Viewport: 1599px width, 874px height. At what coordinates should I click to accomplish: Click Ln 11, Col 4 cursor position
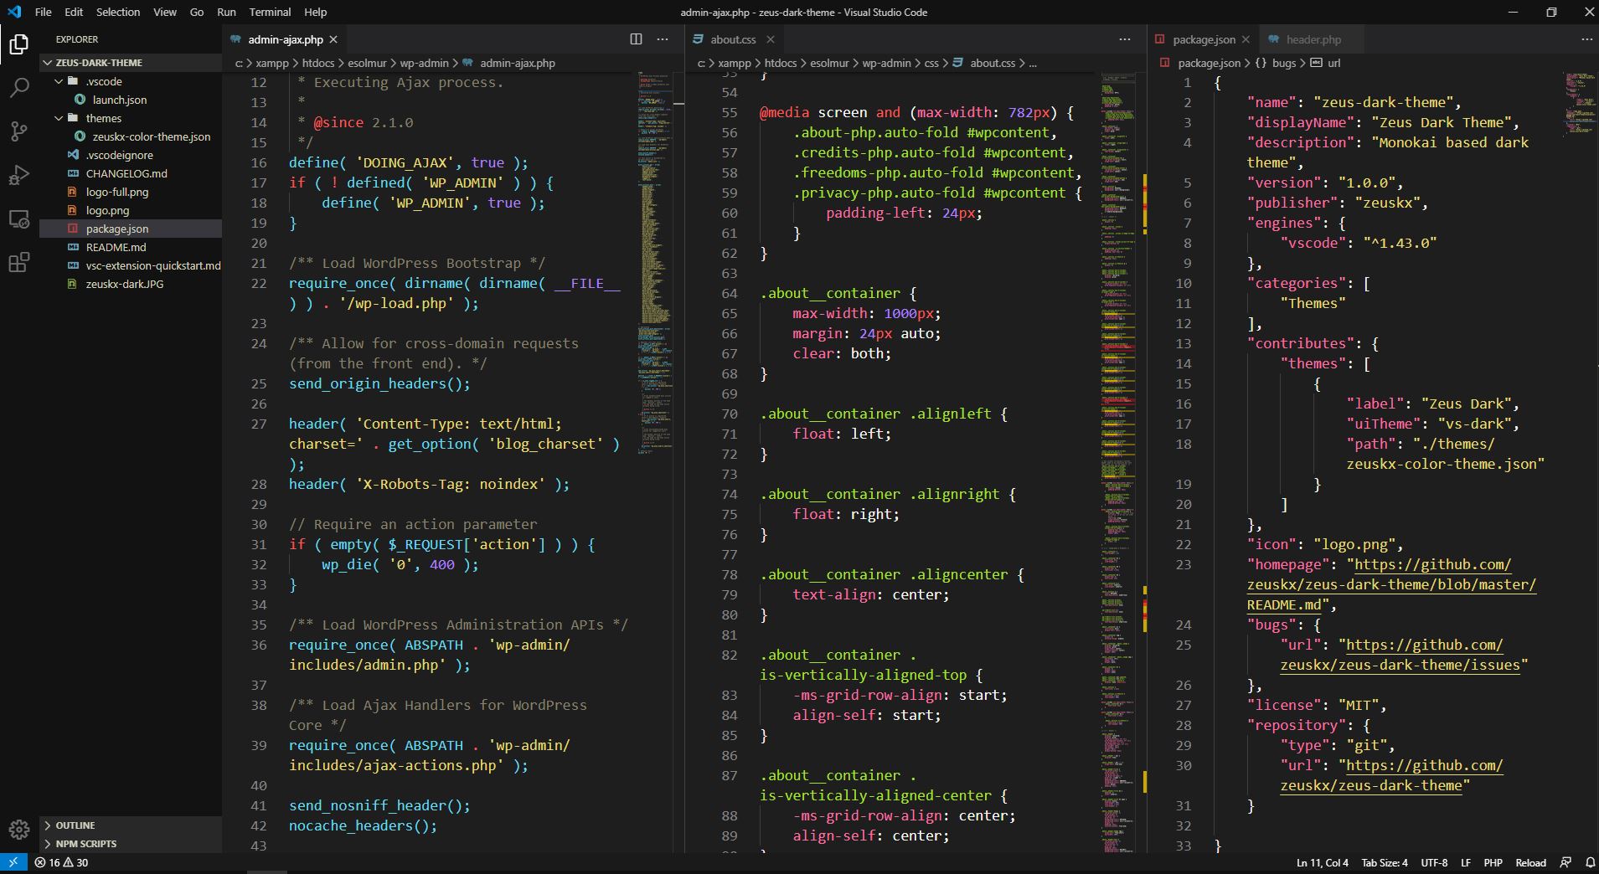(1322, 862)
